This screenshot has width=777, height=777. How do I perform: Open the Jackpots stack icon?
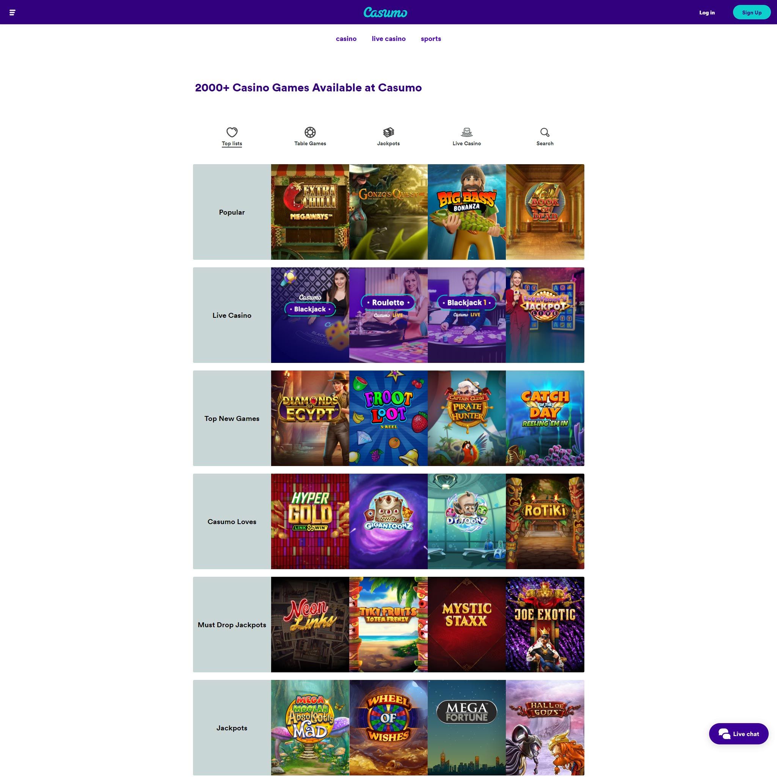coord(388,132)
